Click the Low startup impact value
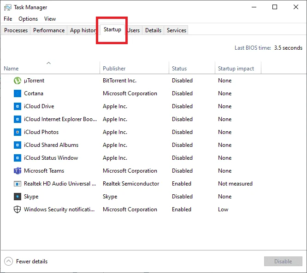This screenshot has height=273, width=307. tap(223, 209)
